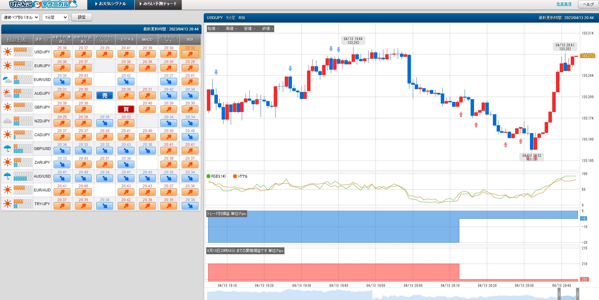Click the ぴたんこテクニカル logo
Screen dimensions: 599x300
tap(43, 4)
